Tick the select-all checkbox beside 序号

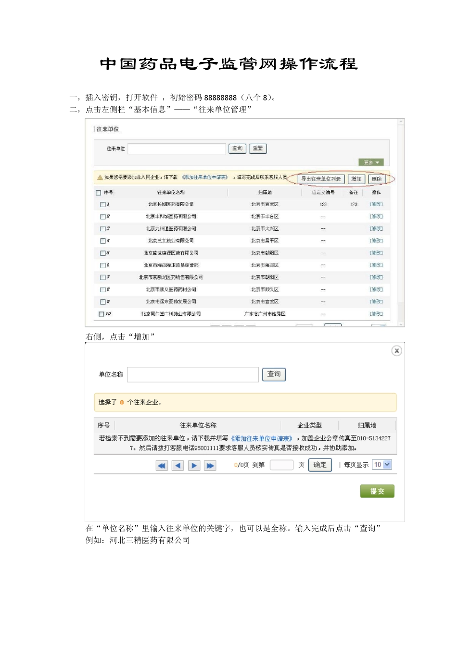coord(99,193)
